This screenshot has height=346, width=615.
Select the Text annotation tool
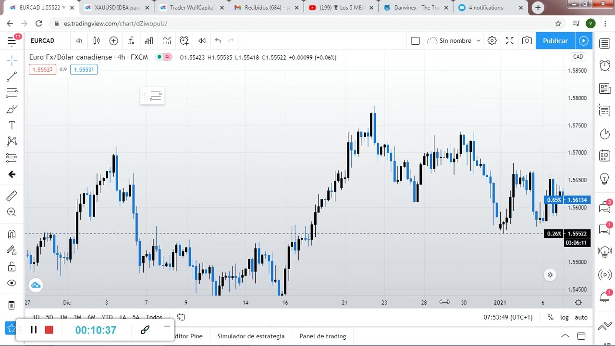tap(12, 125)
